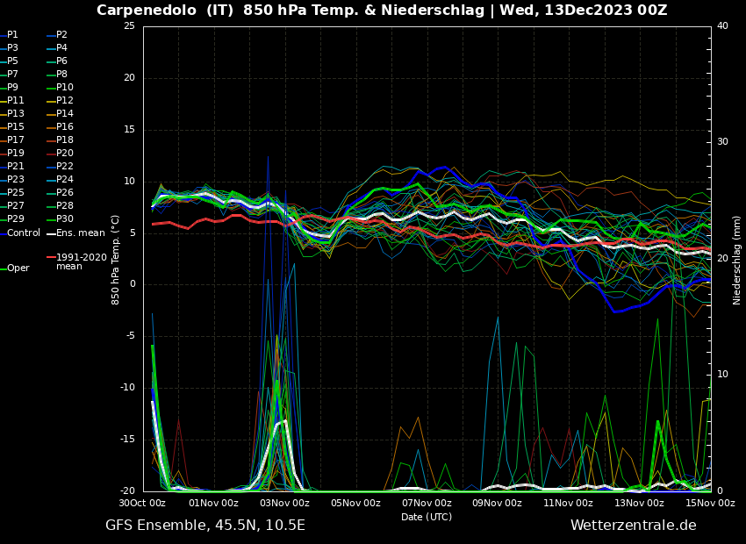Click the 30Oct 00z date tick

[143, 504]
